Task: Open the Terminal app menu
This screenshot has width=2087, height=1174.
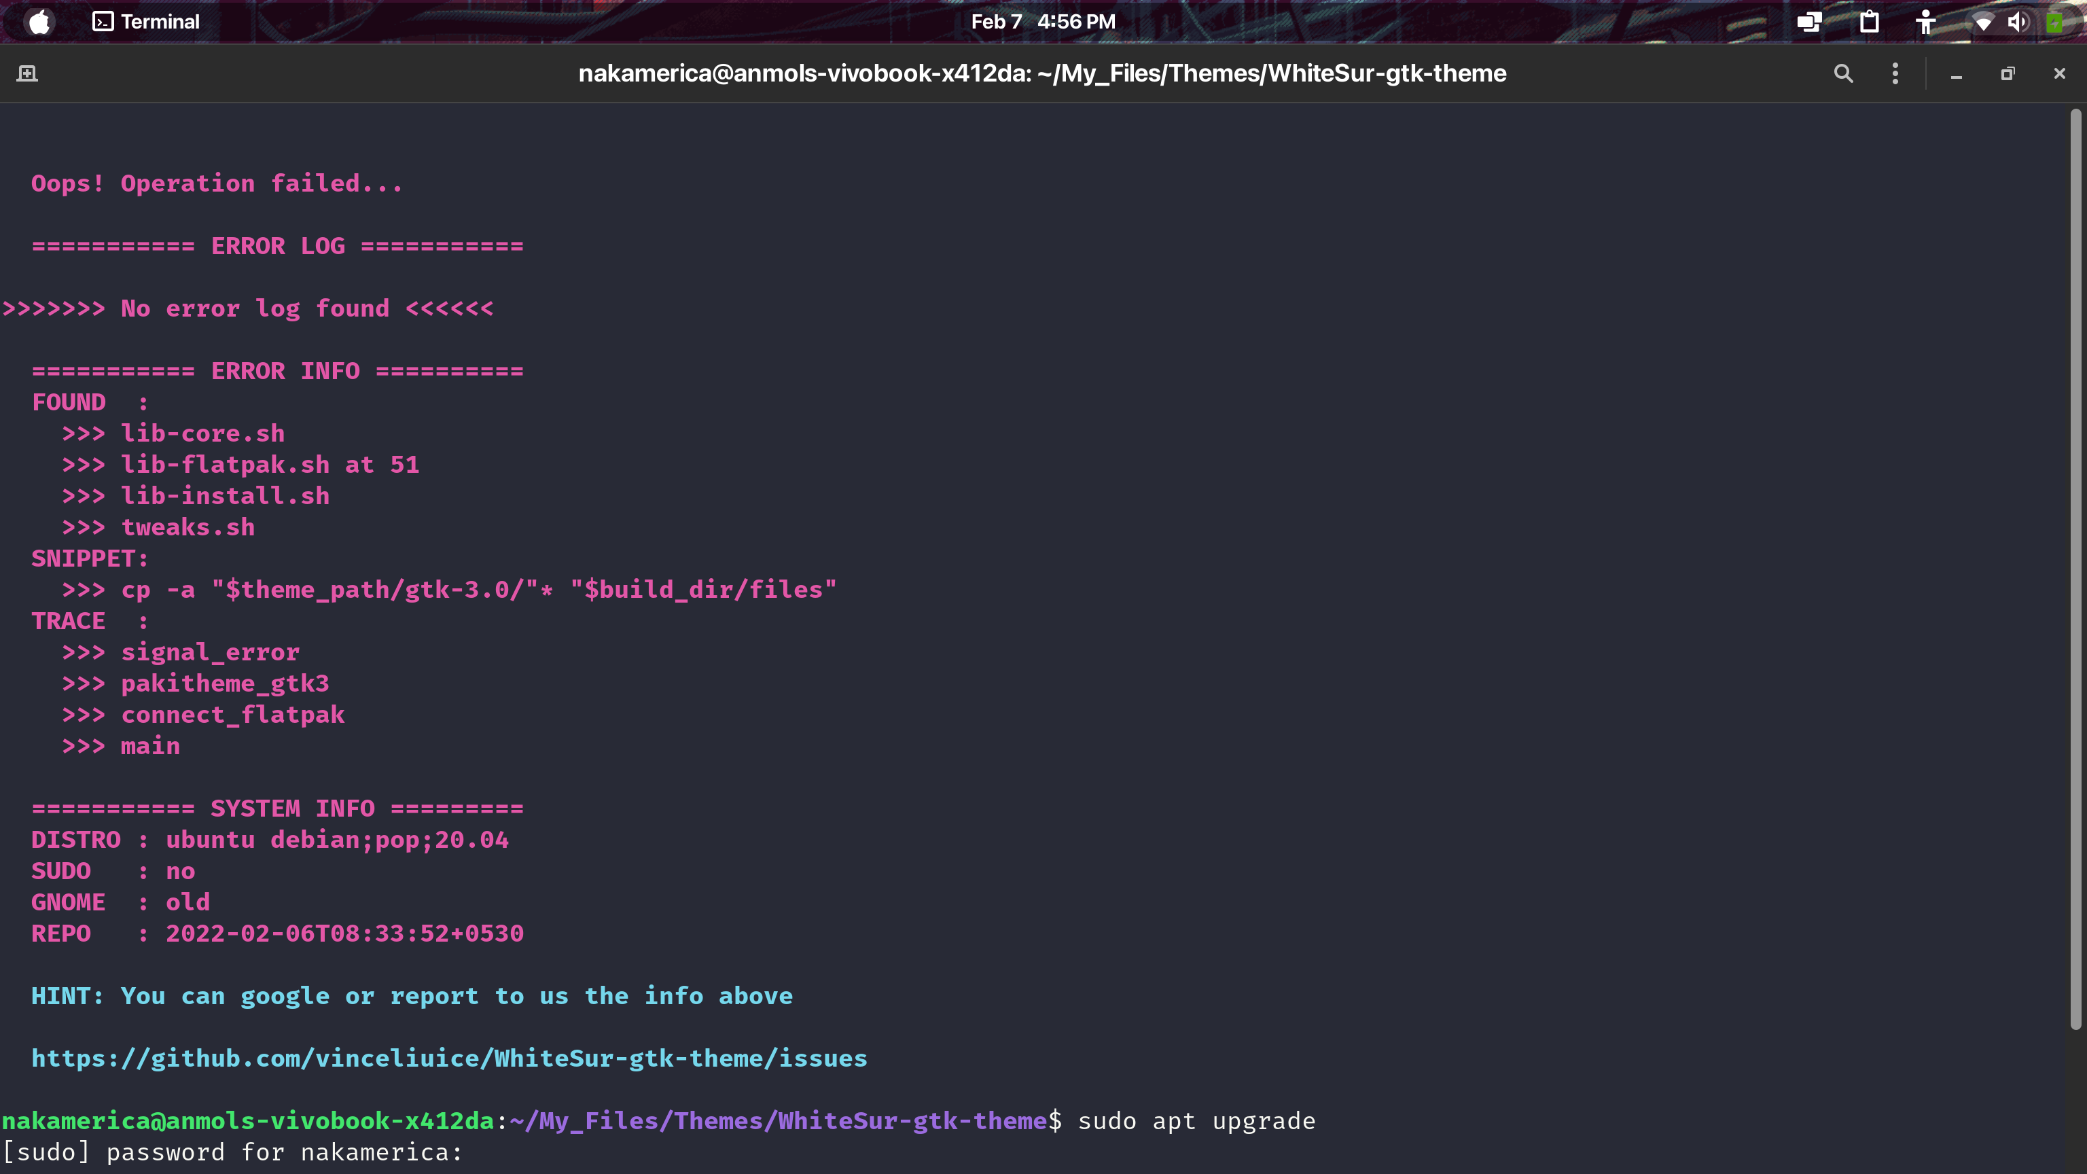Action: (x=146, y=22)
